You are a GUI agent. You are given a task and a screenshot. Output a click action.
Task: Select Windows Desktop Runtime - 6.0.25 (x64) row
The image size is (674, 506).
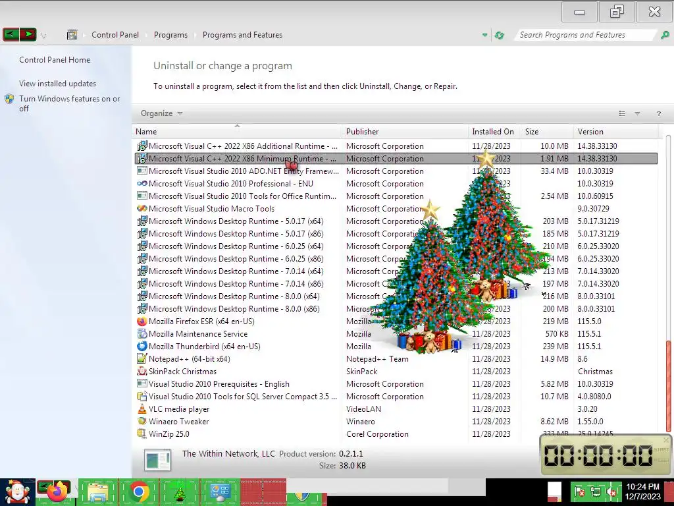tap(396, 246)
